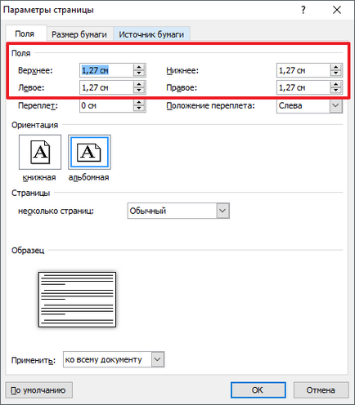Select the книжная portrait orientation icon
This screenshot has width=355, height=405.
coord(40,152)
